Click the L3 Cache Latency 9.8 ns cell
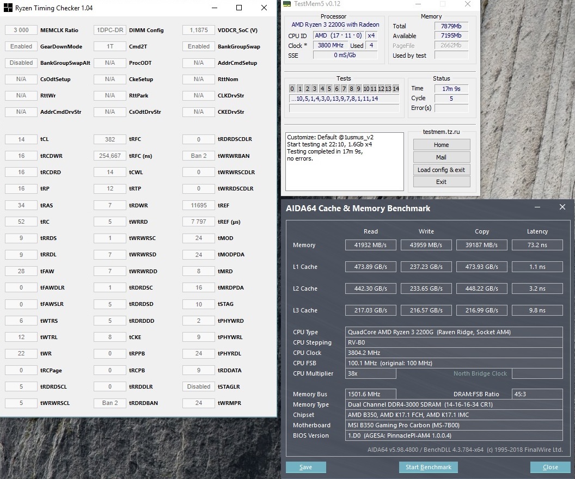 click(537, 310)
